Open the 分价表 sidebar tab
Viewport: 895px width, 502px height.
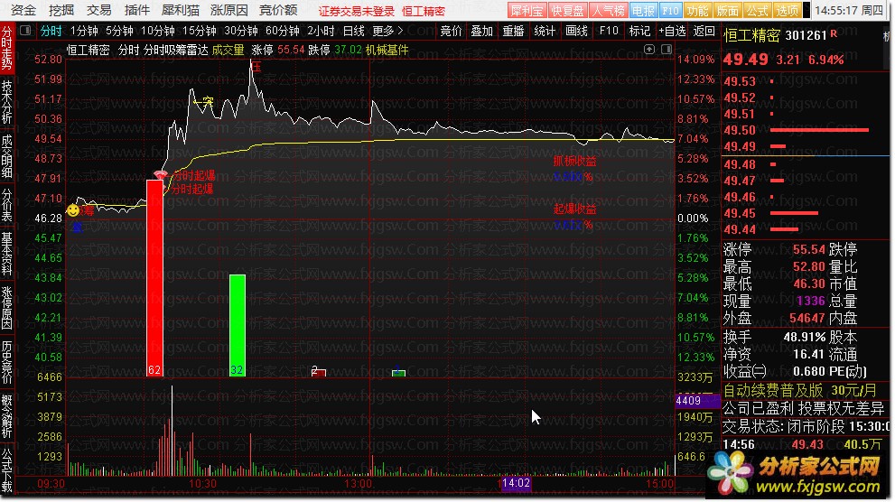click(6, 204)
